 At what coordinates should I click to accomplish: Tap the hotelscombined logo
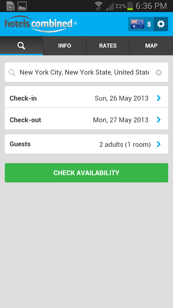[41, 24]
